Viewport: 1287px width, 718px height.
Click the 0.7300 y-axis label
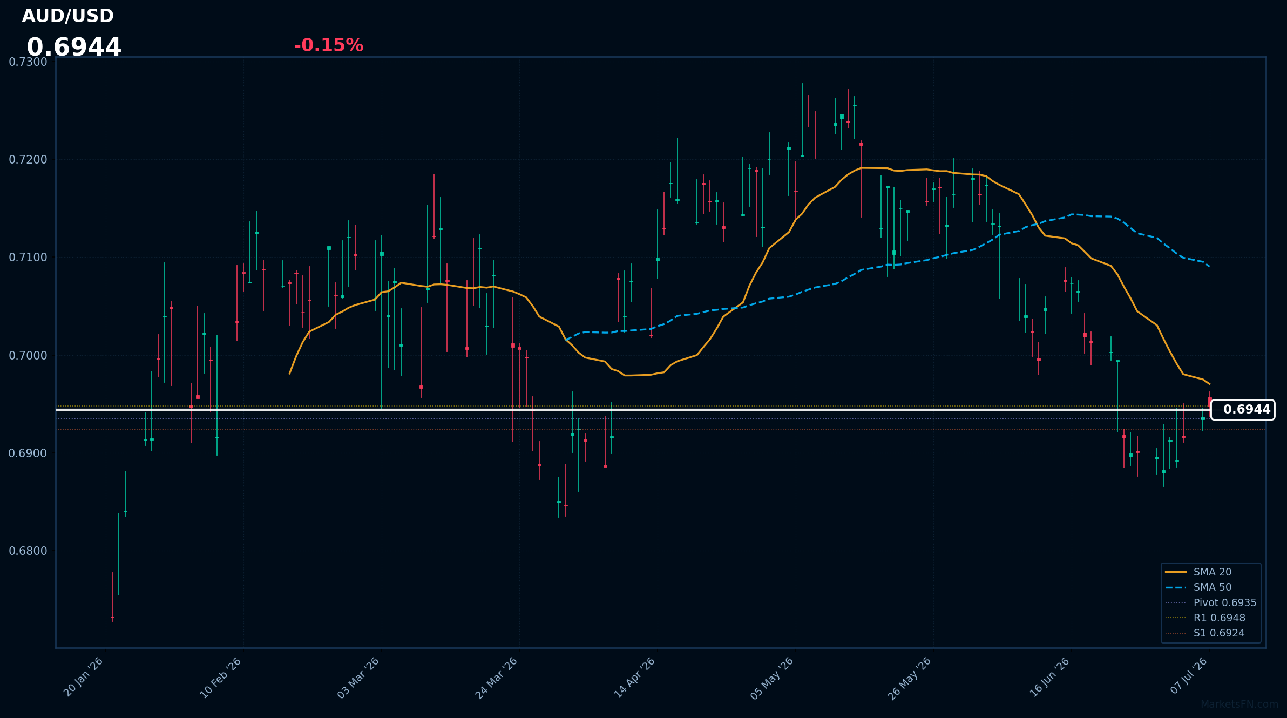pyautogui.click(x=28, y=62)
